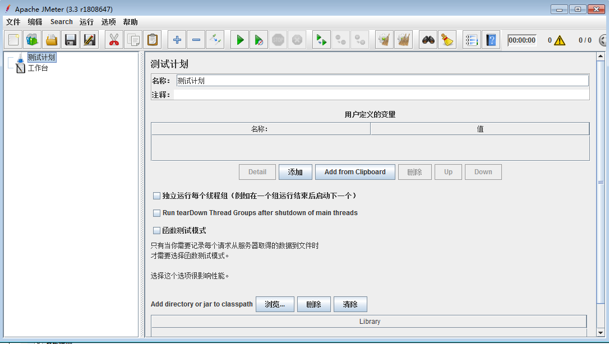Screen dimensions: 609x344
Task: Start with no pauses icon
Action: (x=259, y=40)
